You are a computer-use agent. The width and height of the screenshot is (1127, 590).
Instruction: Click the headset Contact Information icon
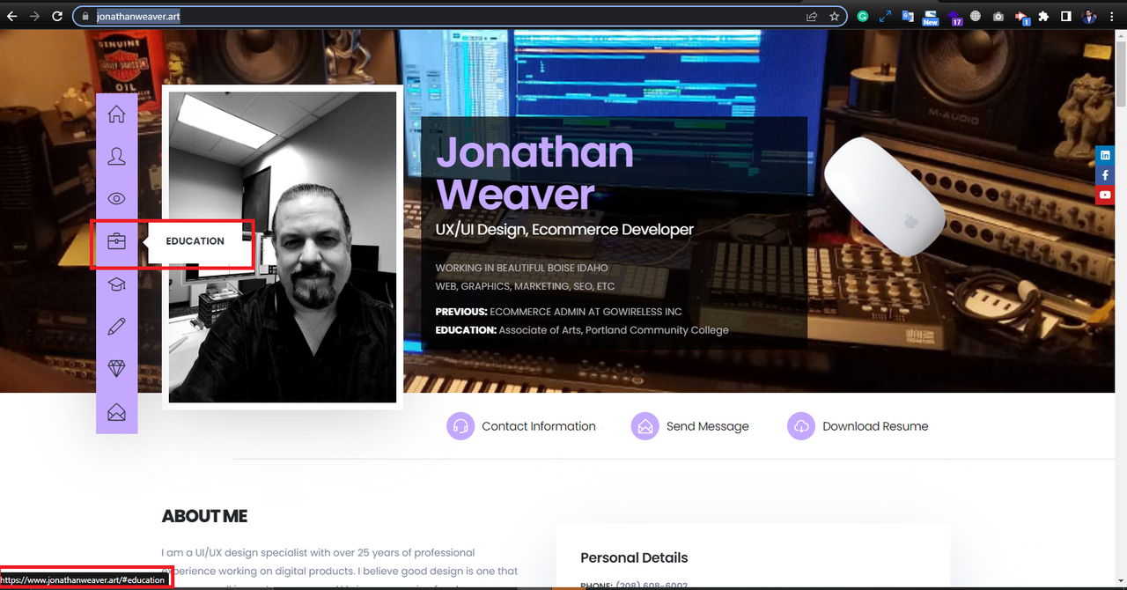[x=460, y=426]
